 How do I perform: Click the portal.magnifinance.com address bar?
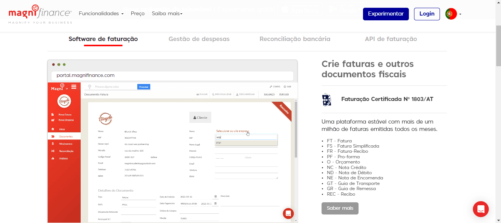click(172, 75)
